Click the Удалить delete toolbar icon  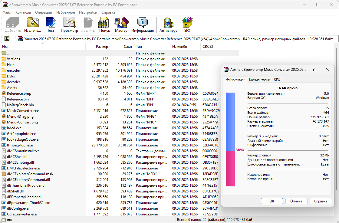pyautogui.click(x=88, y=22)
